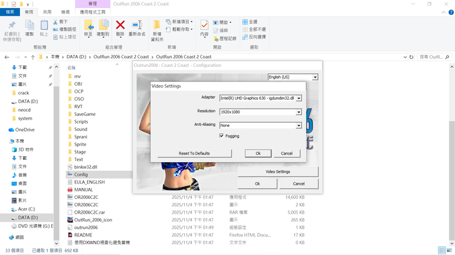Select Acer (C:) in navigation pane
This screenshot has height=255, width=455.
click(x=23, y=209)
